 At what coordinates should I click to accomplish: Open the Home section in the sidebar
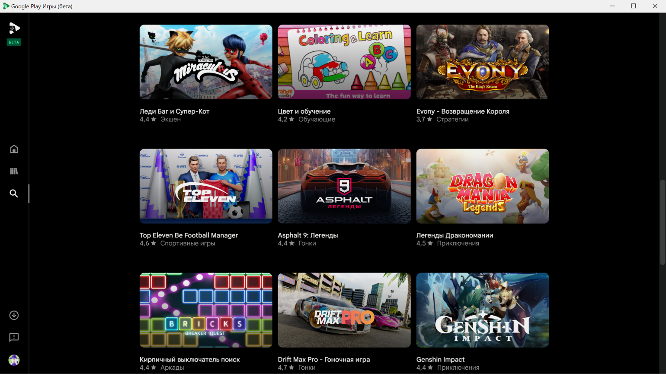coord(14,149)
